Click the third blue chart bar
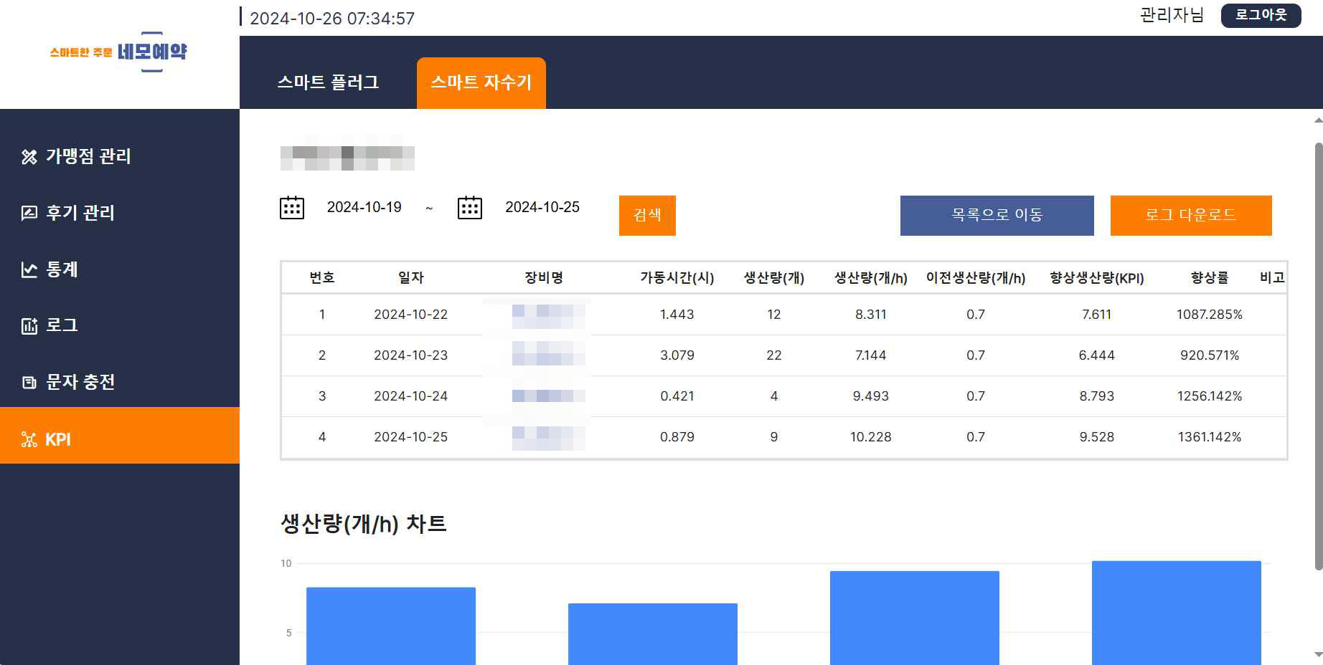1323x665 pixels. (x=915, y=618)
